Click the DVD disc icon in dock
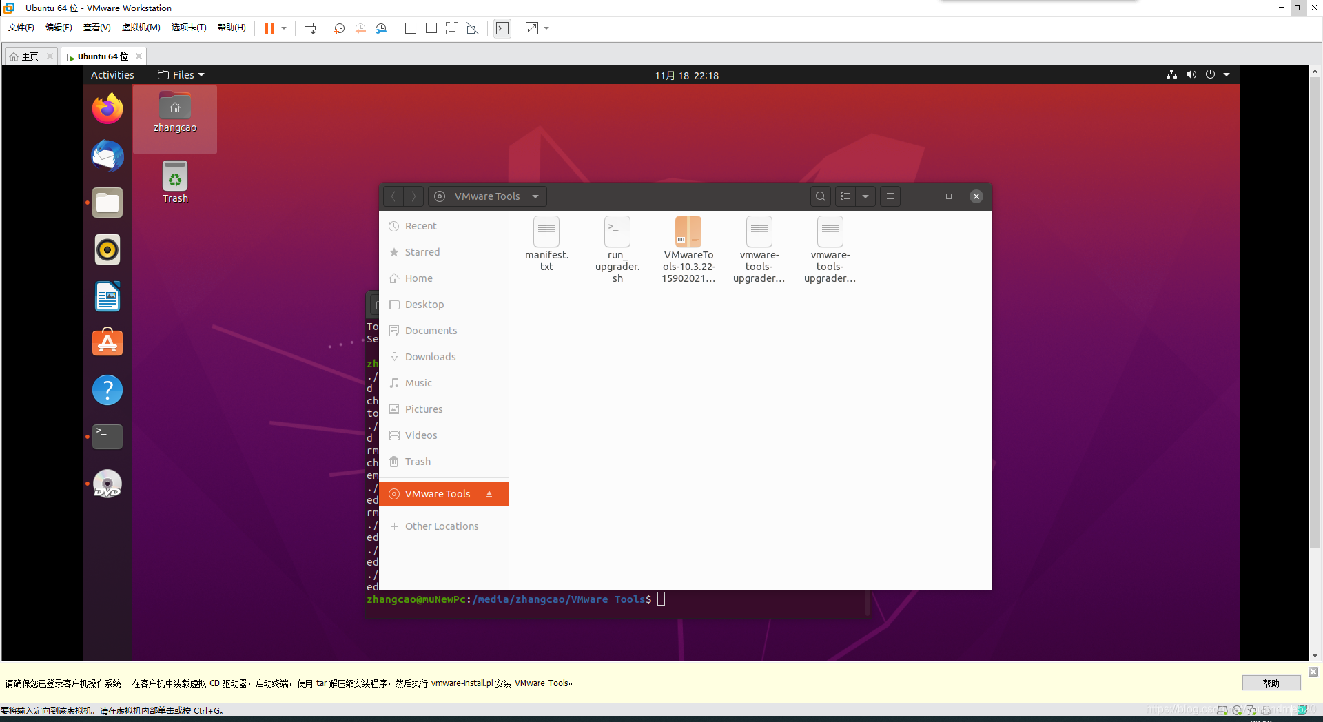The image size is (1323, 722). click(107, 484)
